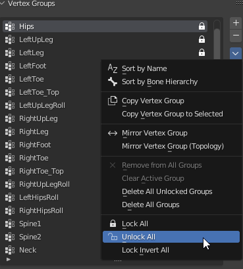This screenshot has width=243, height=269.
Task: Select the LeftUpLeg vertex group
Action: tap(105, 39)
